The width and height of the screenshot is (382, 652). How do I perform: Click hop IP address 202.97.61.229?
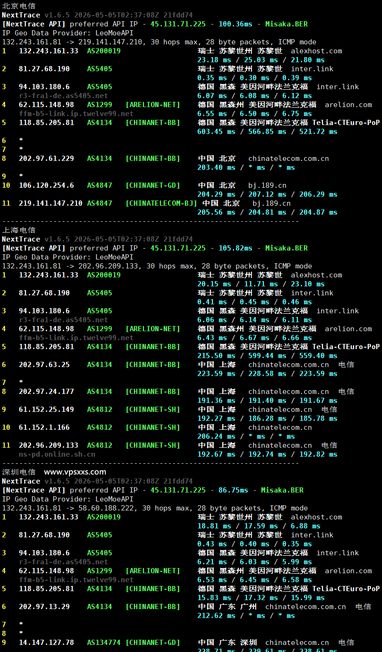coord(46,159)
